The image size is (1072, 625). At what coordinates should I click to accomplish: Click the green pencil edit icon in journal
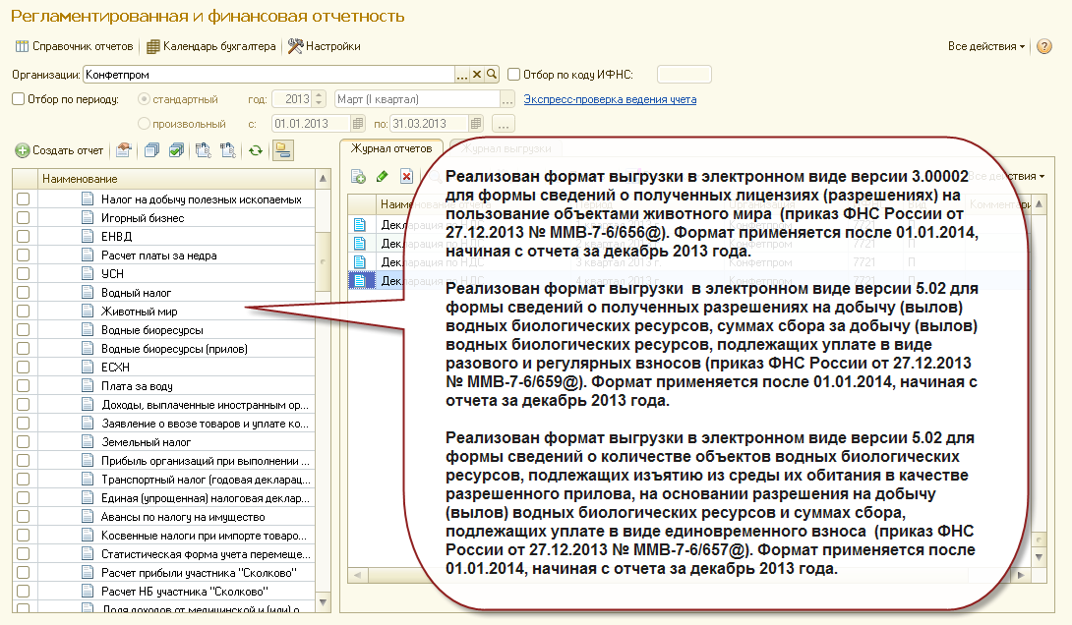382,177
